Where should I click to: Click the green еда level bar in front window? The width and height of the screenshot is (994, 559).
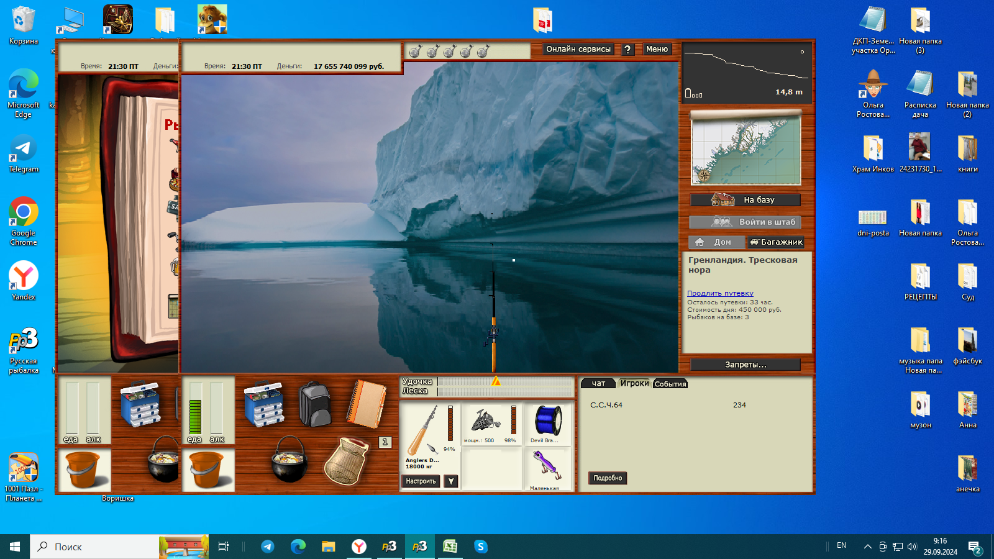[195, 417]
